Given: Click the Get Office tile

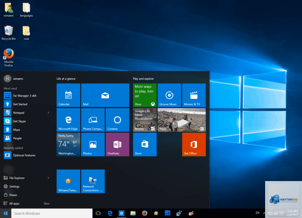Looking at the screenshot, I should [194, 144].
